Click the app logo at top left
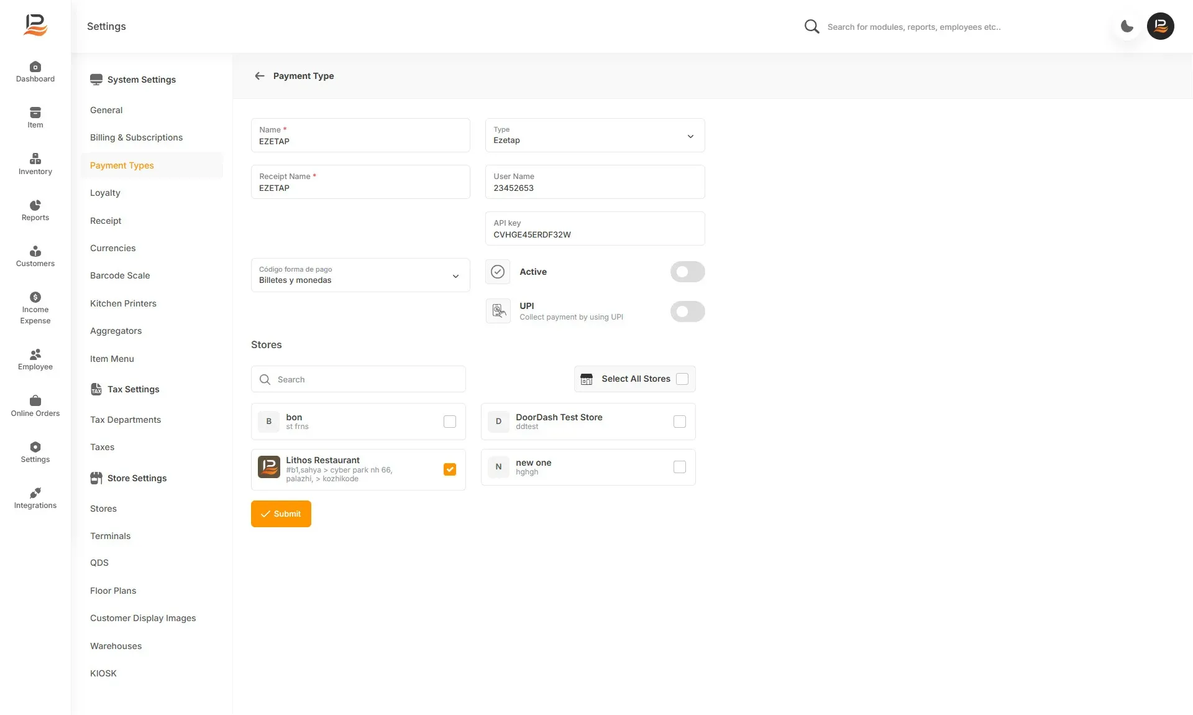 click(35, 25)
